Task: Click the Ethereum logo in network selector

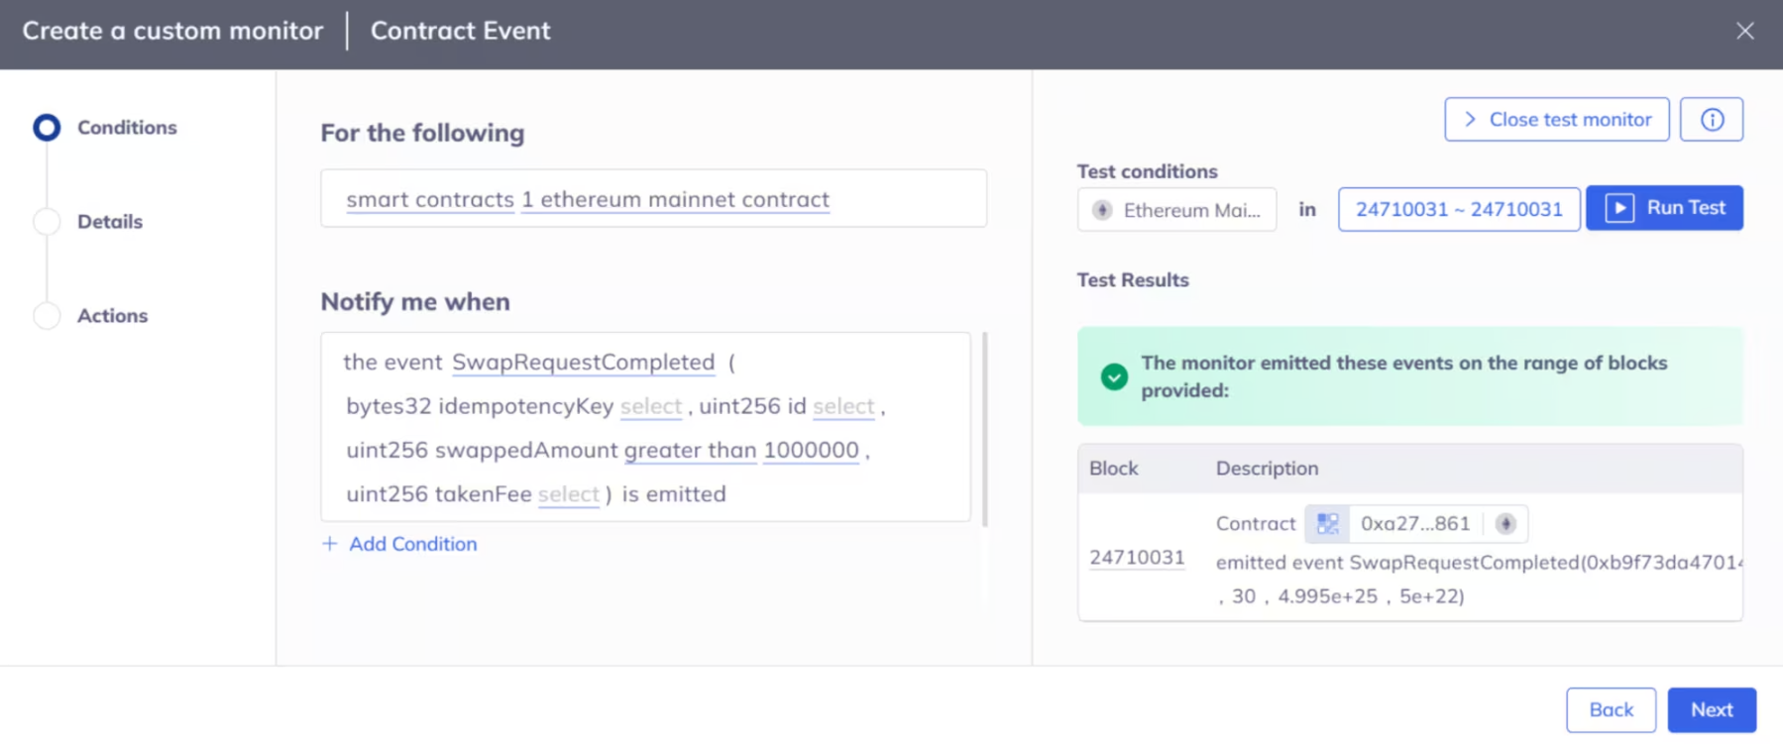Action: [1102, 210]
